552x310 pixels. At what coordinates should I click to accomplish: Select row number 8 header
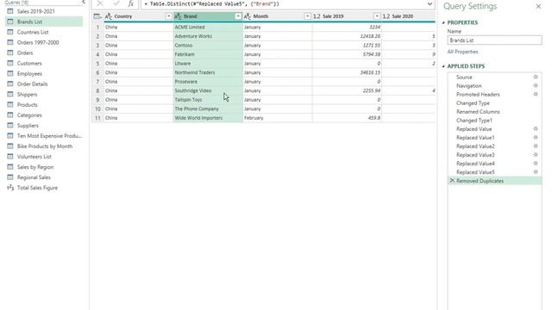coord(97,90)
